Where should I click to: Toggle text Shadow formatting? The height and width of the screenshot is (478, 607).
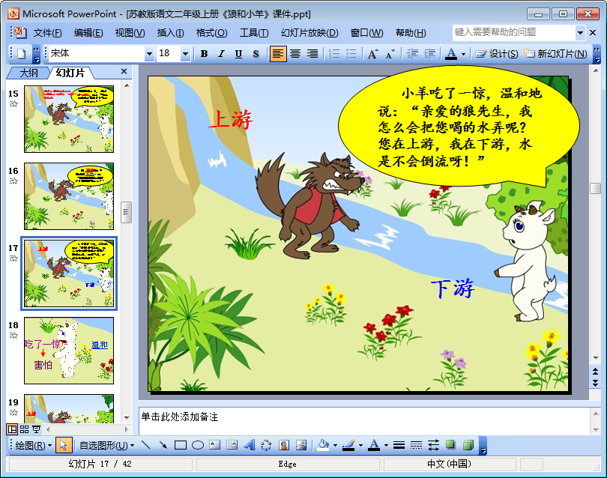pyautogui.click(x=256, y=54)
